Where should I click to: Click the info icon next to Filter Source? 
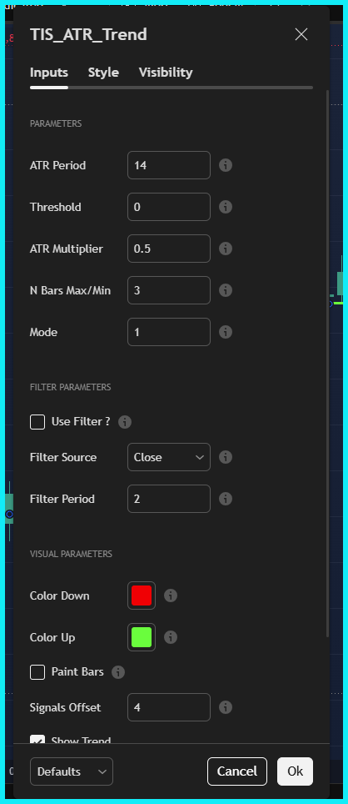[226, 457]
